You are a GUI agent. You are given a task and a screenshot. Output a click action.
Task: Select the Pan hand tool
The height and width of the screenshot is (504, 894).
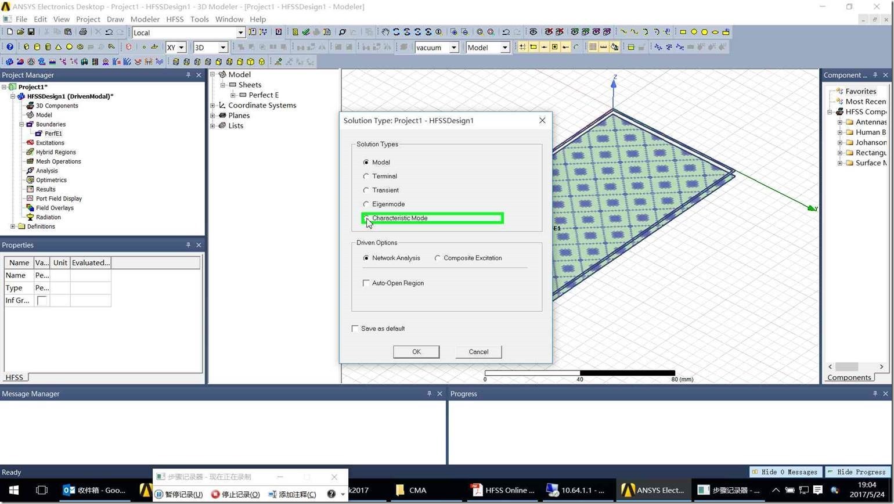385,32
